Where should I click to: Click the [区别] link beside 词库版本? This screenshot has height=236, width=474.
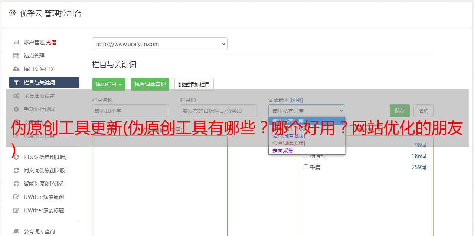(296, 100)
